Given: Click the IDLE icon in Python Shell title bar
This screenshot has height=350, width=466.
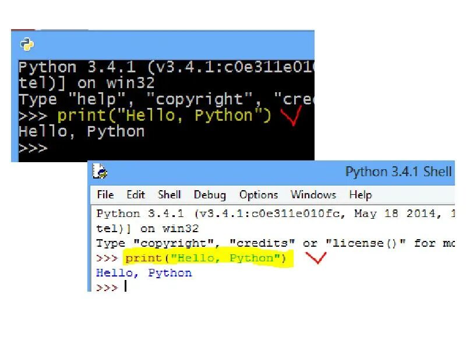Looking at the screenshot, I should click(100, 171).
